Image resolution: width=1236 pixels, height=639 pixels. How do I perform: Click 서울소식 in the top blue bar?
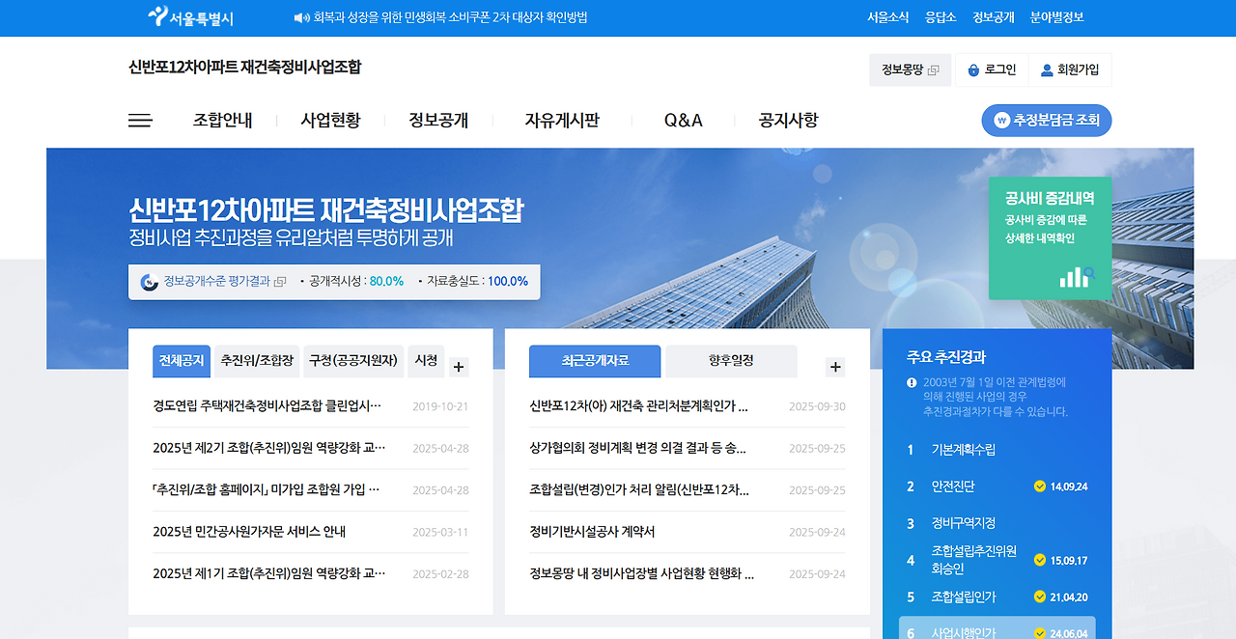point(886,16)
